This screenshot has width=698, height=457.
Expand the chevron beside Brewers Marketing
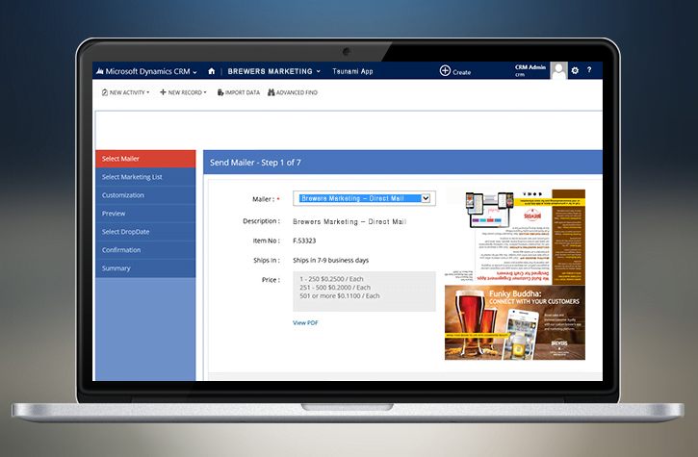319,71
